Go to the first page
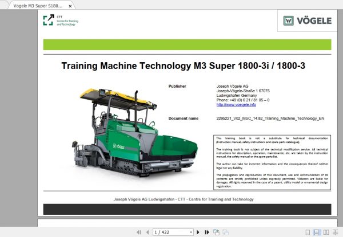 point(139,232)
